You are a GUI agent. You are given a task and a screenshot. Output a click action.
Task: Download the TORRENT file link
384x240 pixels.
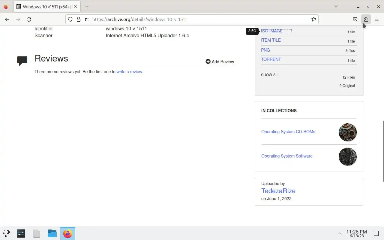point(271,59)
